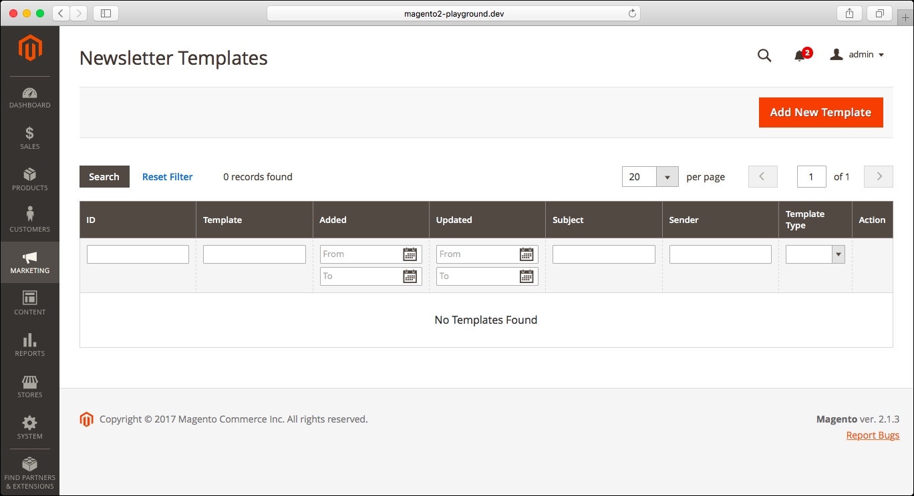The height and width of the screenshot is (496, 914).
Task: Sort by the Template column header
Action: point(254,220)
